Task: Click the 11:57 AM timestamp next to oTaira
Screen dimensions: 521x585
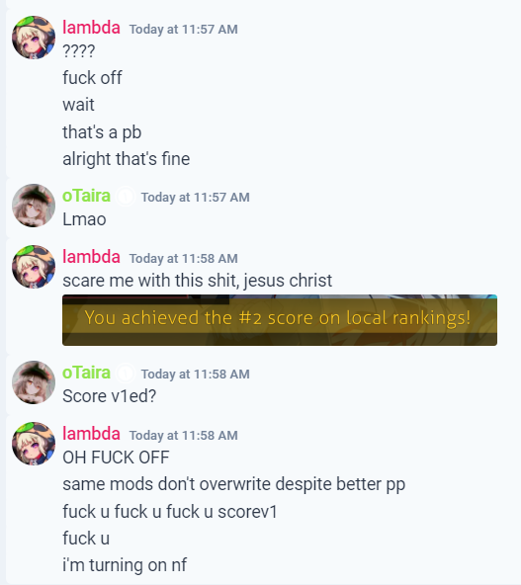Action: [195, 197]
